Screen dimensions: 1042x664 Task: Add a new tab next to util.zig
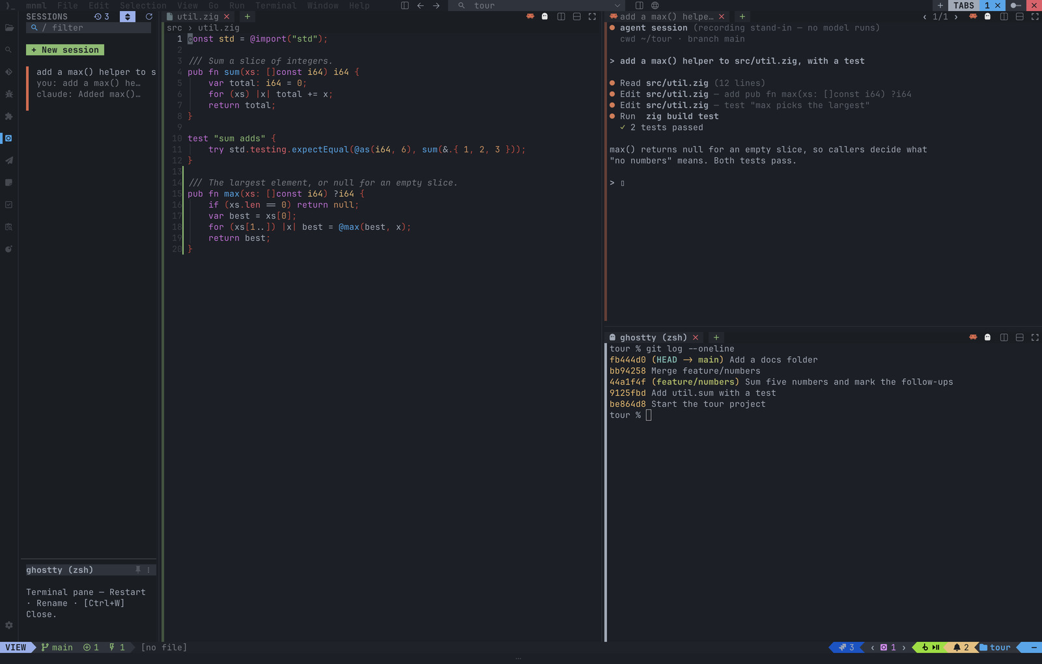[247, 16]
